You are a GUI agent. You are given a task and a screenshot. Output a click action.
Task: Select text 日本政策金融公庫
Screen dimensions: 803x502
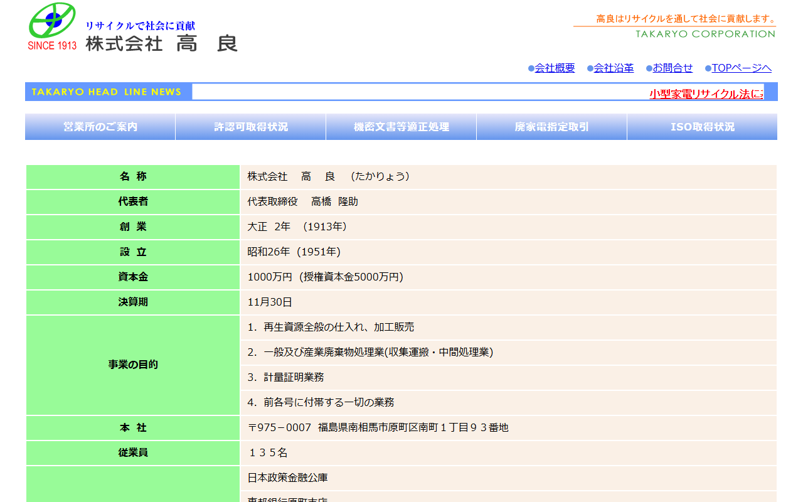287,478
